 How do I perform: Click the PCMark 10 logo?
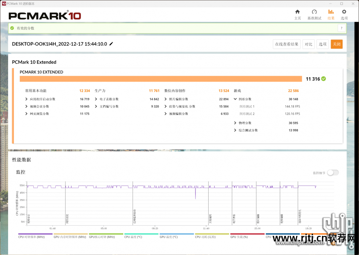tap(44, 15)
